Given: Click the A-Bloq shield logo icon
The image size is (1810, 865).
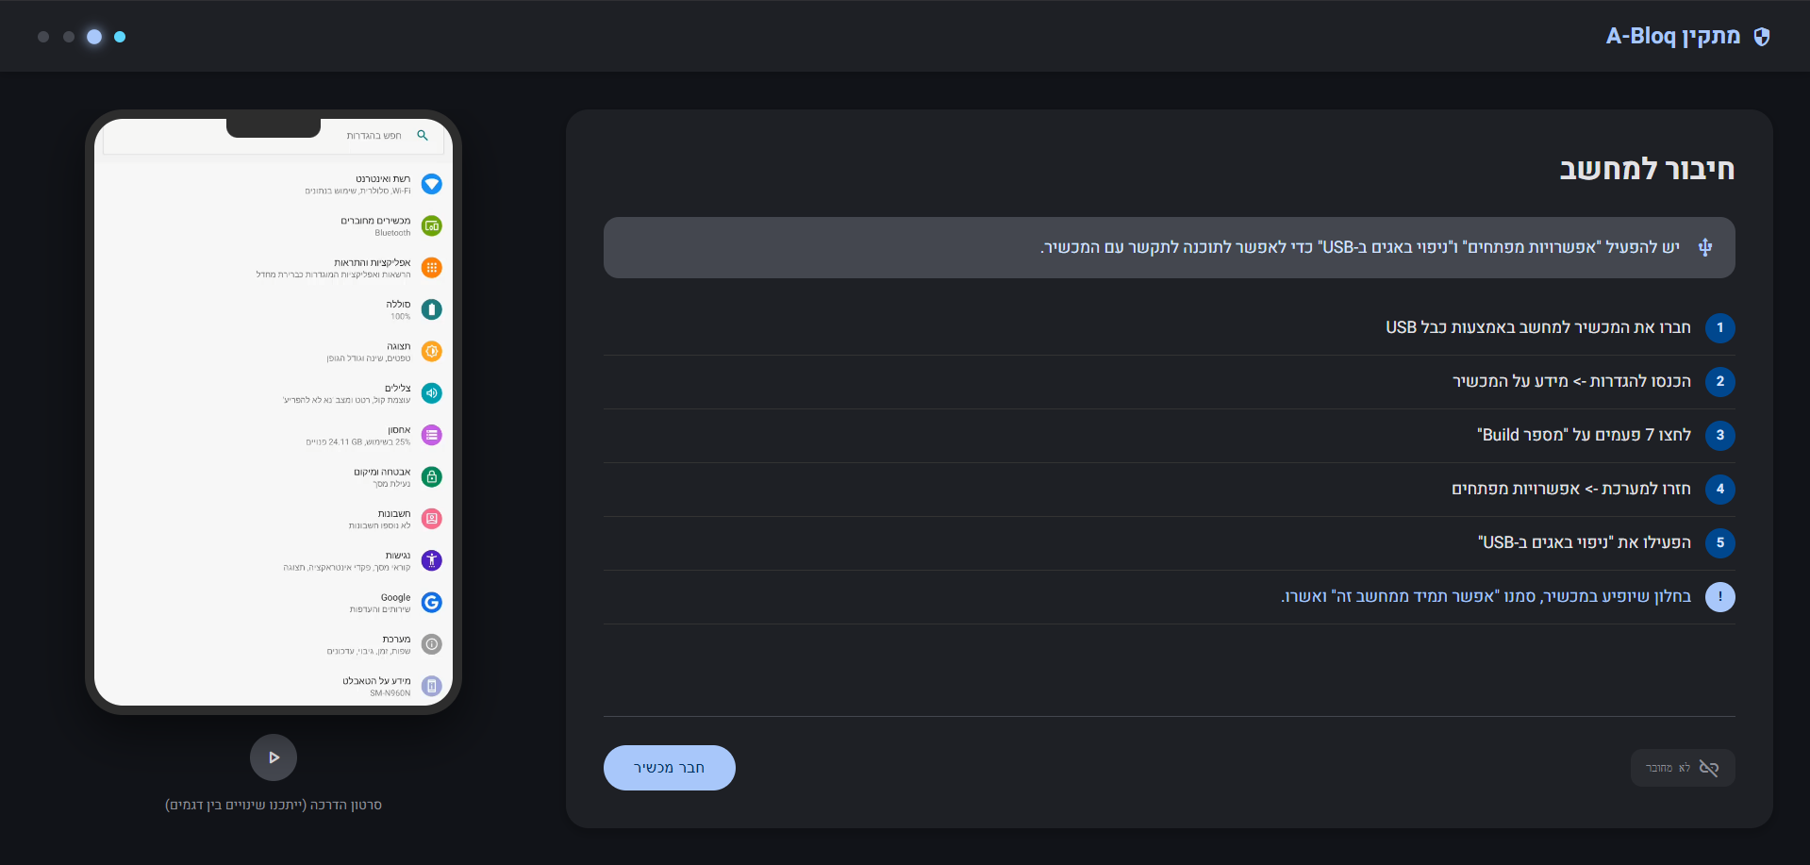Looking at the screenshot, I should pyautogui.click(x=1761, y=37).
